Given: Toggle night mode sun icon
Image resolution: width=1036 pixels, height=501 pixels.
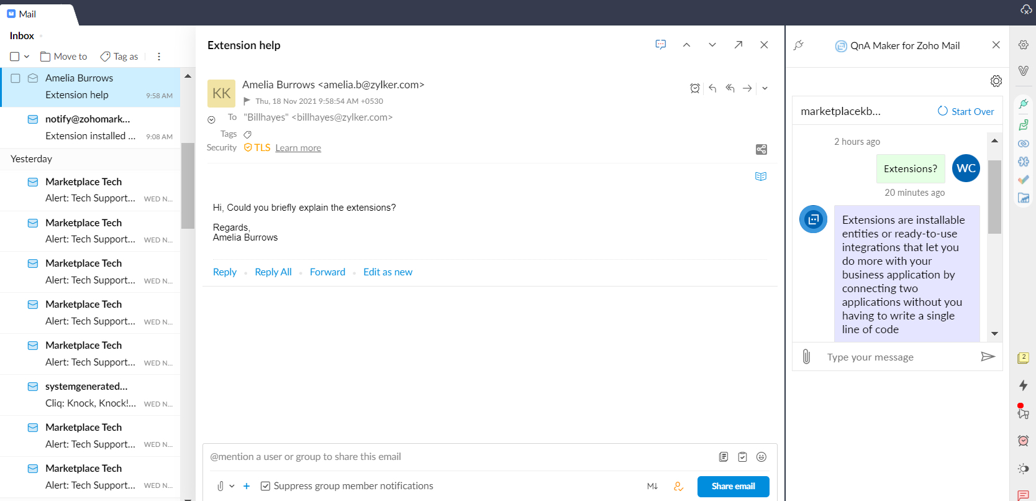Looking at the screenshot, I should pyautogui.click(x=1024, y=469).
